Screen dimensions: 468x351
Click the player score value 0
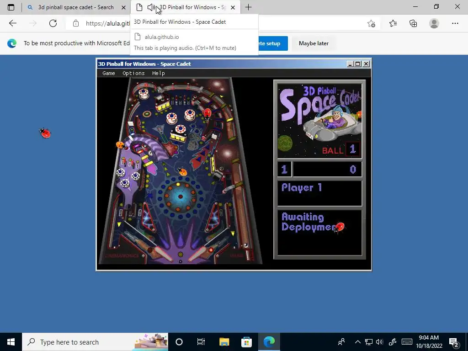tap(353, 169)
